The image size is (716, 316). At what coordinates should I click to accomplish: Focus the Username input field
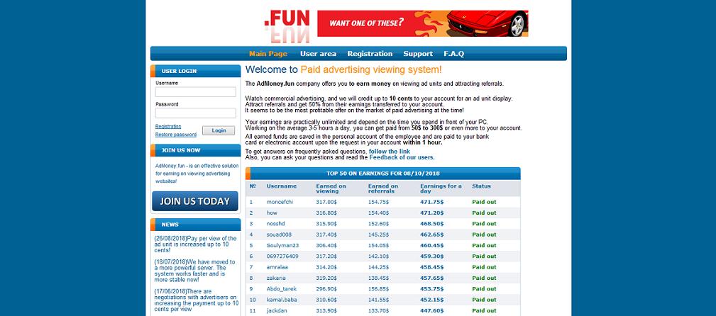[x=195, y=92]
